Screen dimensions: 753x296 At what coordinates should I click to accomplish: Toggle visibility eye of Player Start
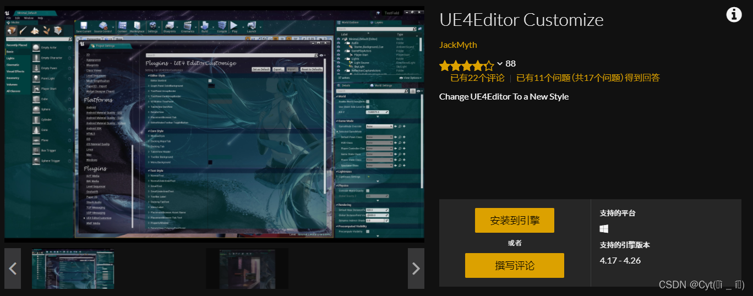pyautogui.click(x=339, y=55)
